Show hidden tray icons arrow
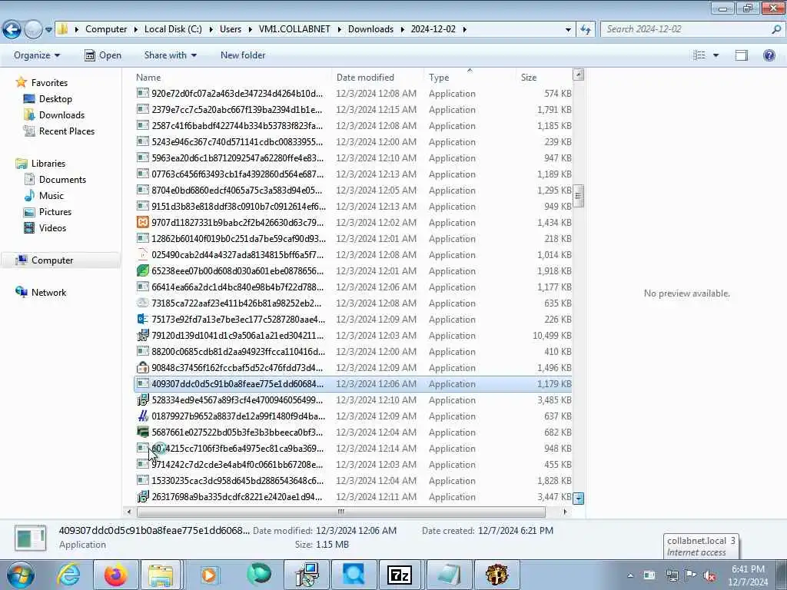 point(630,575)
